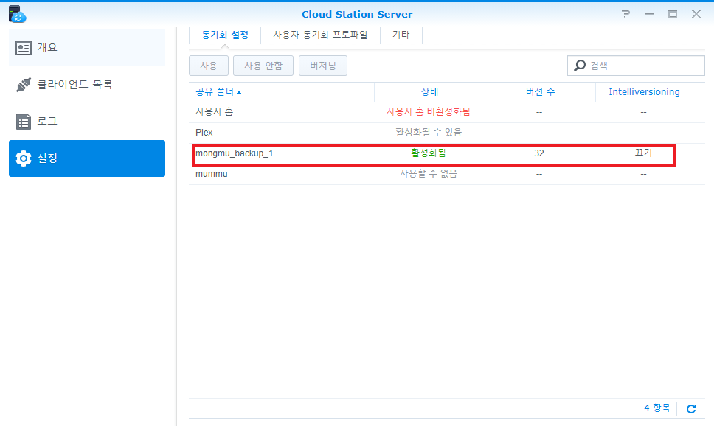Open the 기타 tab
714x426 pixels.
[x=401, y=35]
